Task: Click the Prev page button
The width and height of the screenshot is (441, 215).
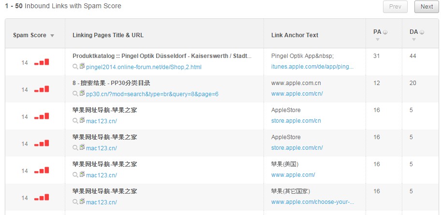Action: [395, 7]
